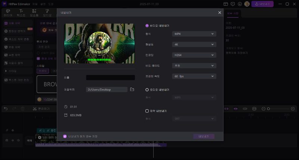Click the scissors split tool
Viewport: 299px width, 160px height.
(35, 109)
